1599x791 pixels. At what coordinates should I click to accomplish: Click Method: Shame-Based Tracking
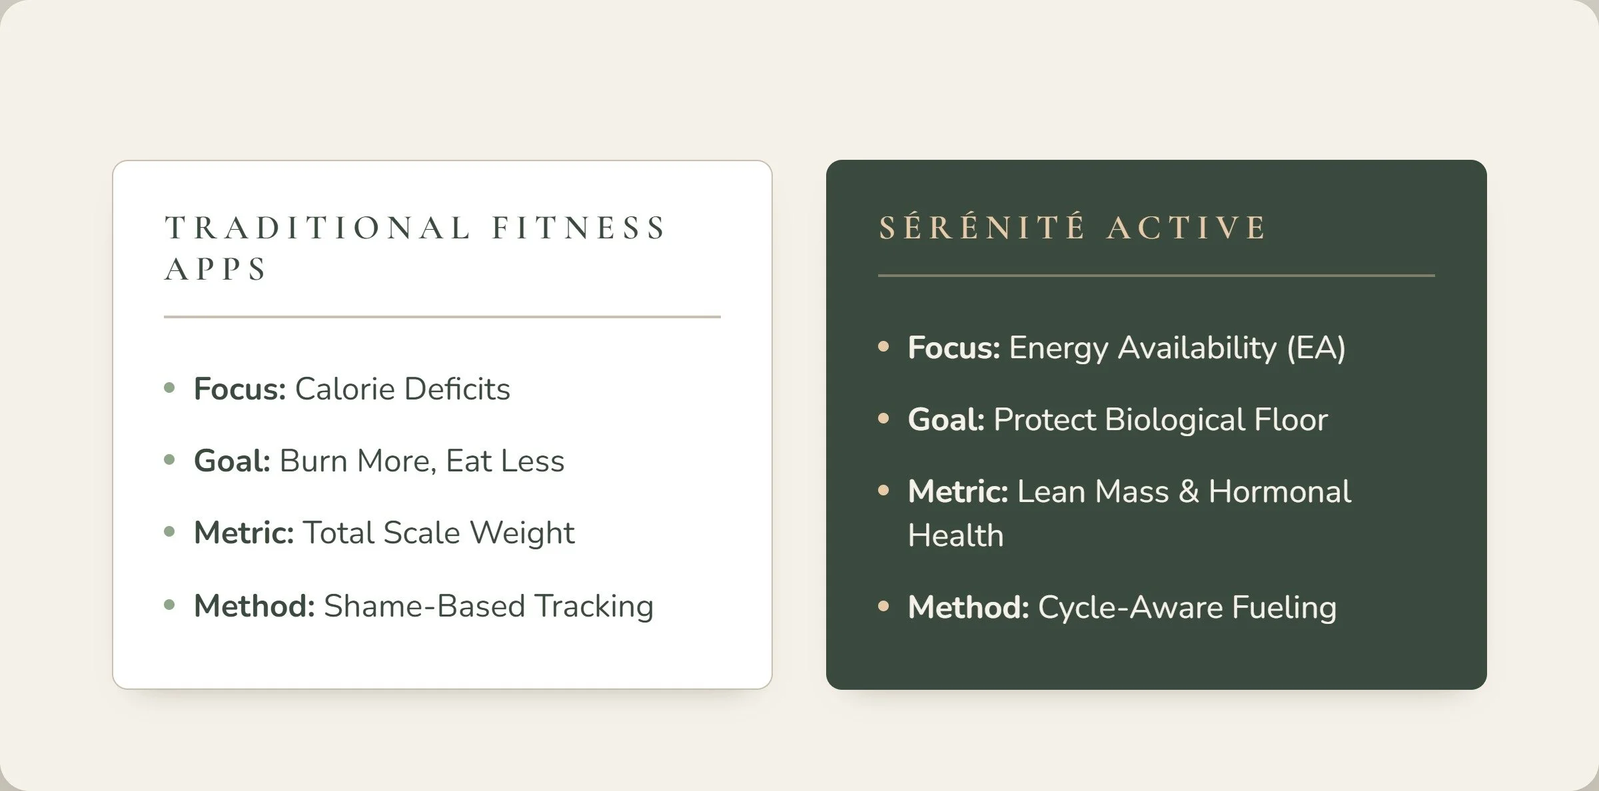[x=424, y=606]
